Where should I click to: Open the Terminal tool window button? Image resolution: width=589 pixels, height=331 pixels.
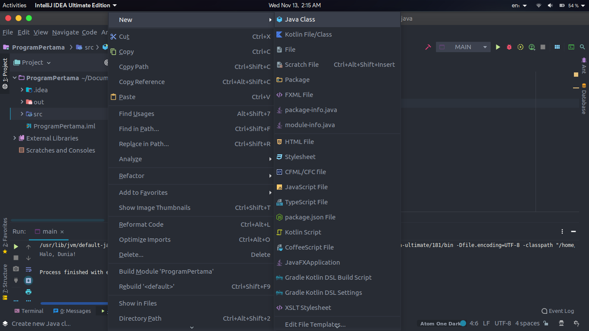click(x=29, y=311)
